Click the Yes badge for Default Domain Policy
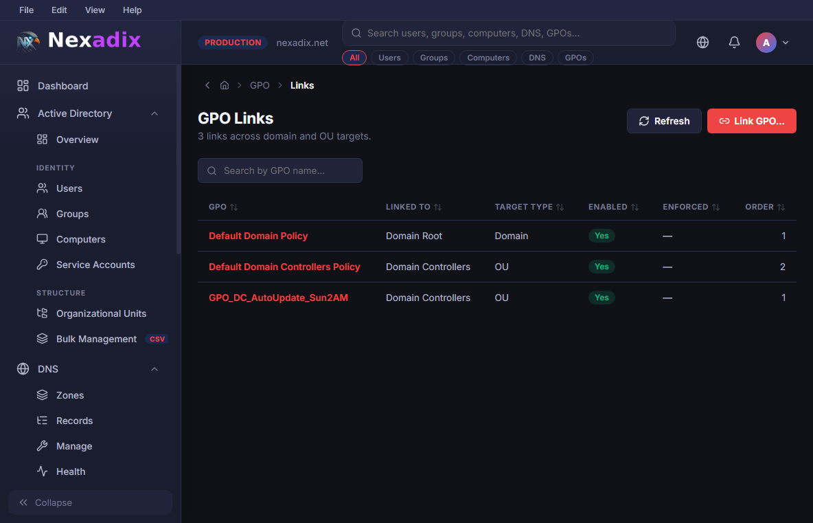This screenshot has height=523, width=813. point(602,236)
